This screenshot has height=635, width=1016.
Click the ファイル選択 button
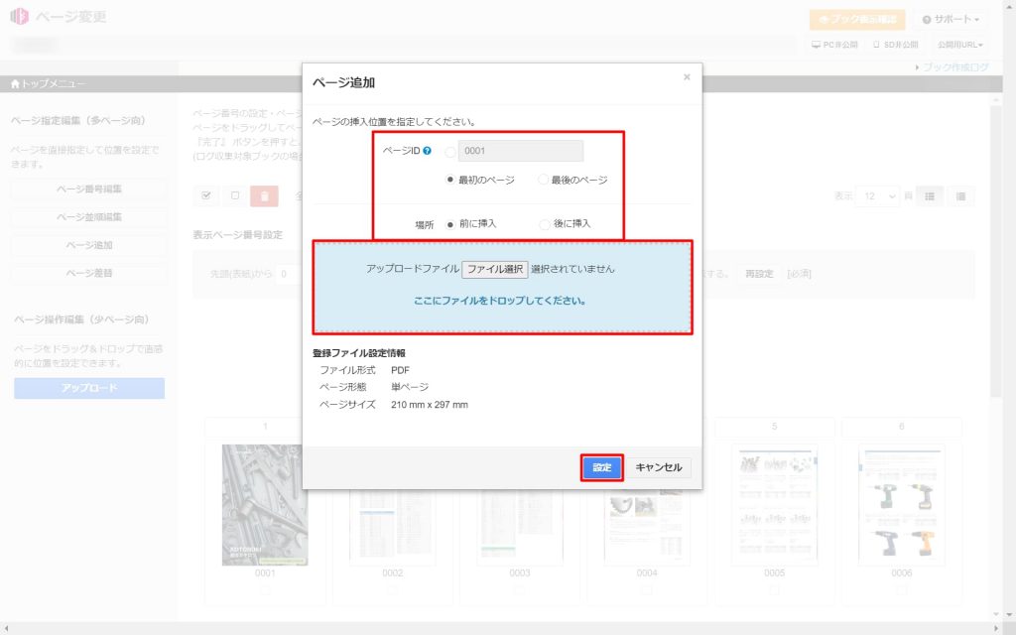pos(494,269)
